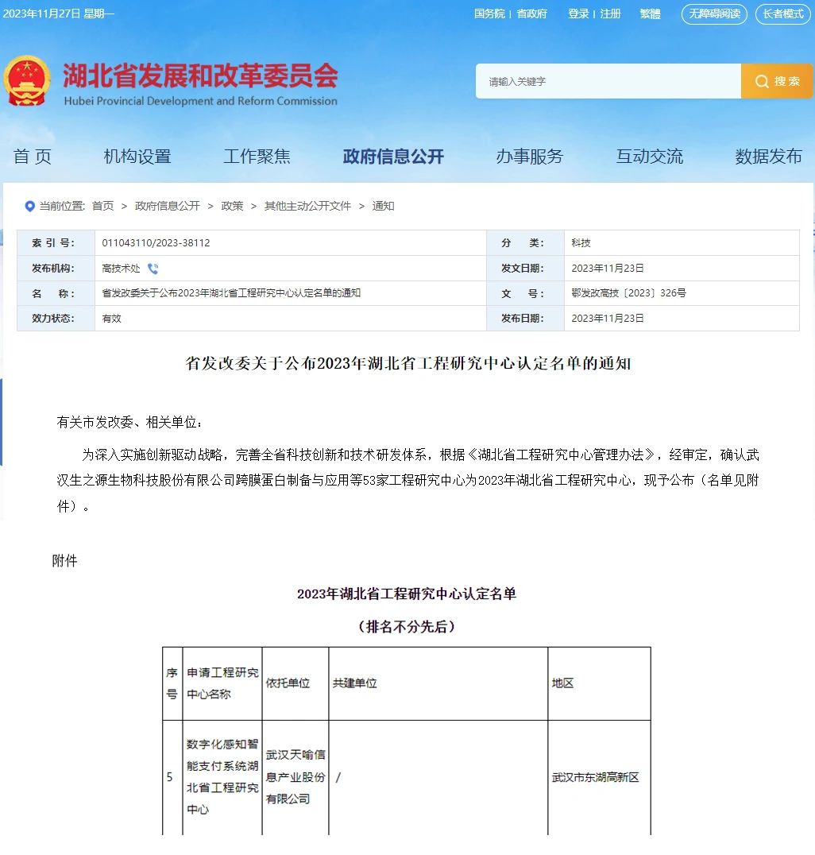Viewport: 815px width, 855px height.
Task: Open 政府信息公开 navigation item
Action: (393, 157)
